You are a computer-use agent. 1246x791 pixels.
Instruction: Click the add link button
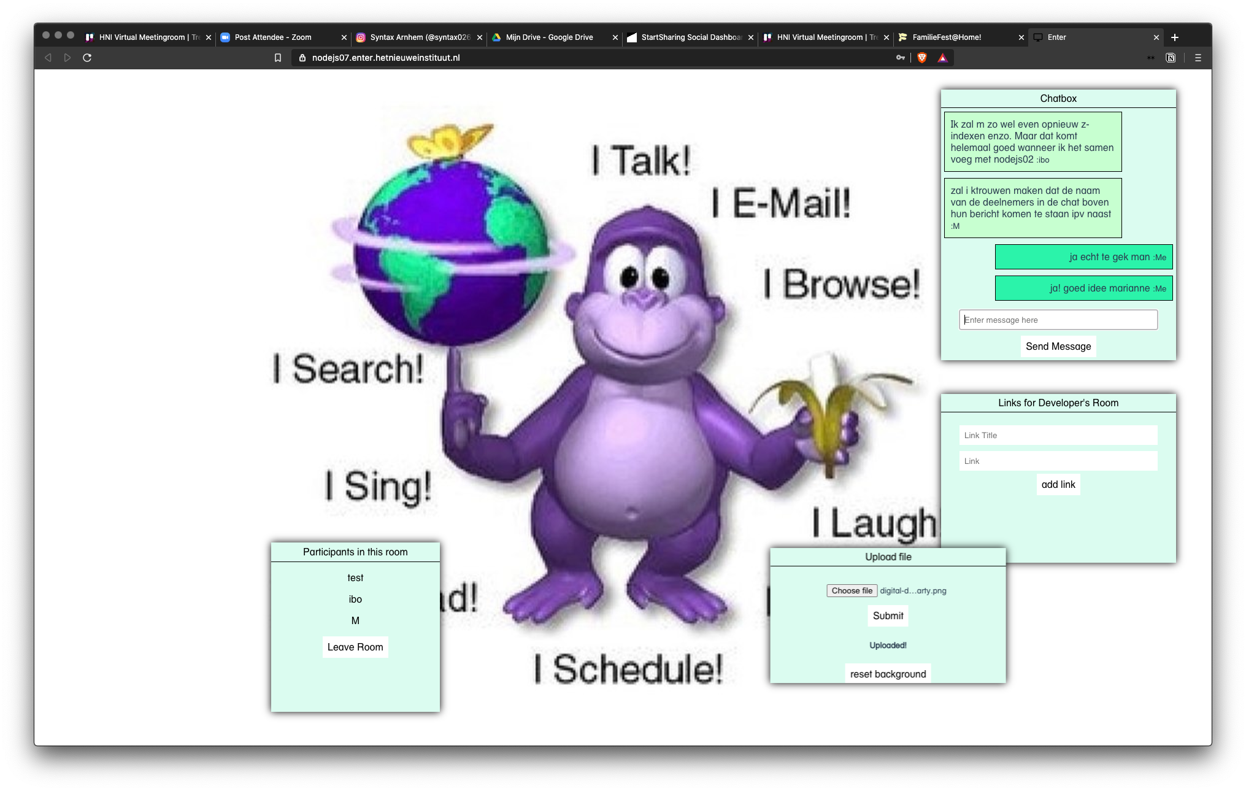pyautogui.click(x=1058, y=484)
